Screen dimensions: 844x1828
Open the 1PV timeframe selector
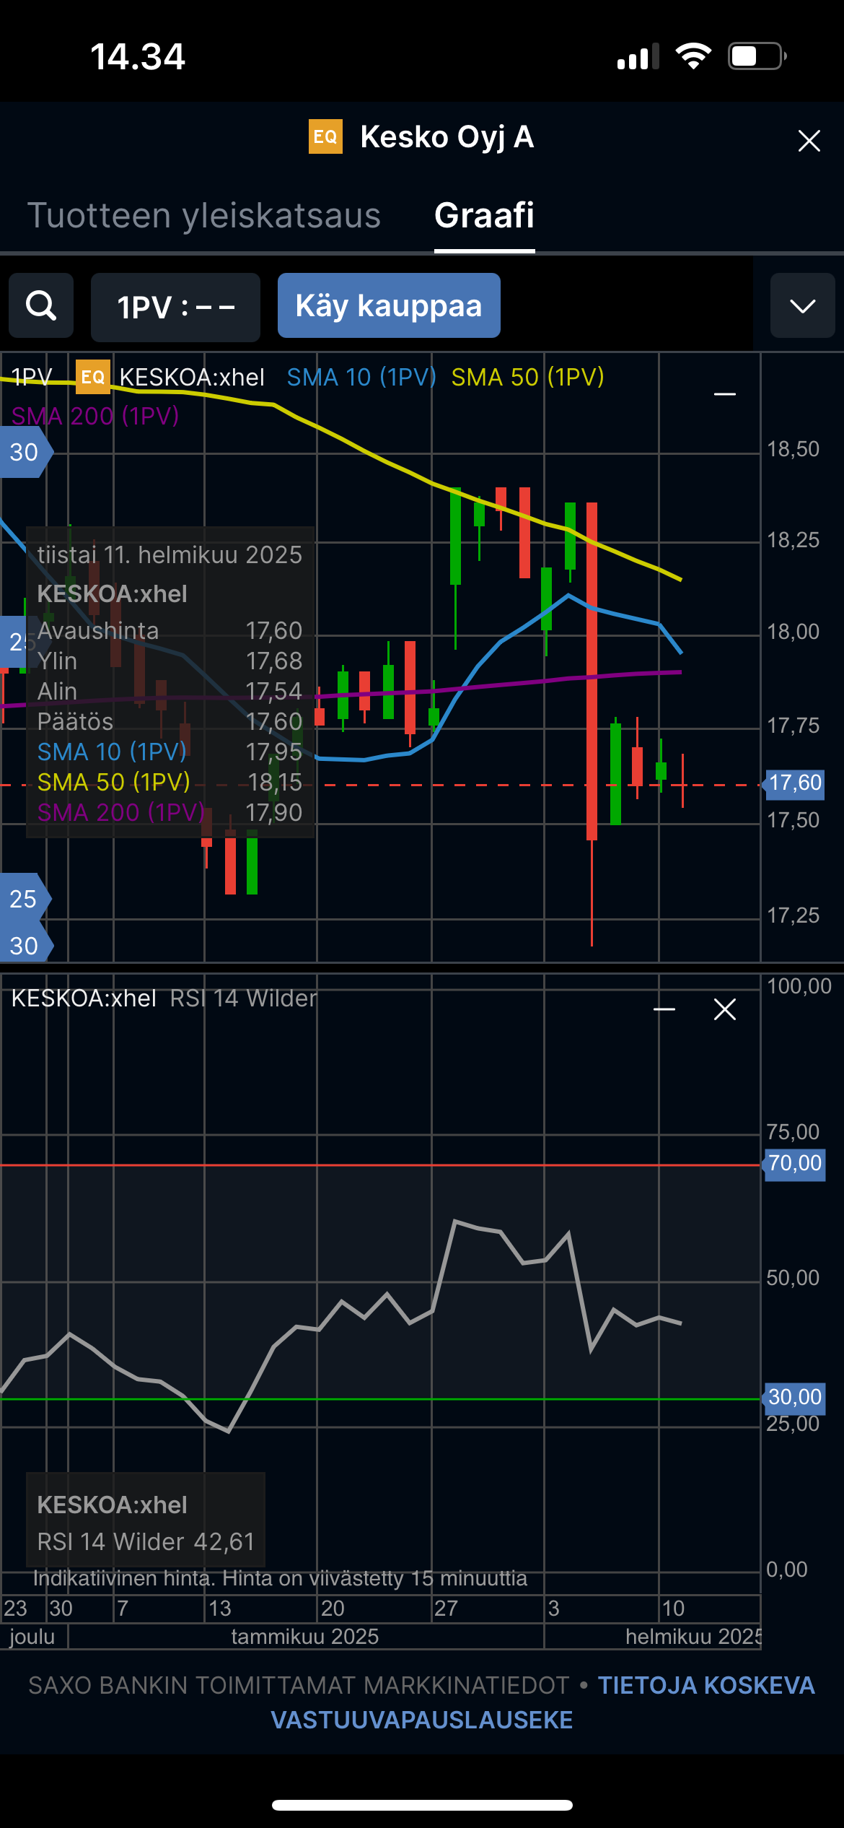175,307
